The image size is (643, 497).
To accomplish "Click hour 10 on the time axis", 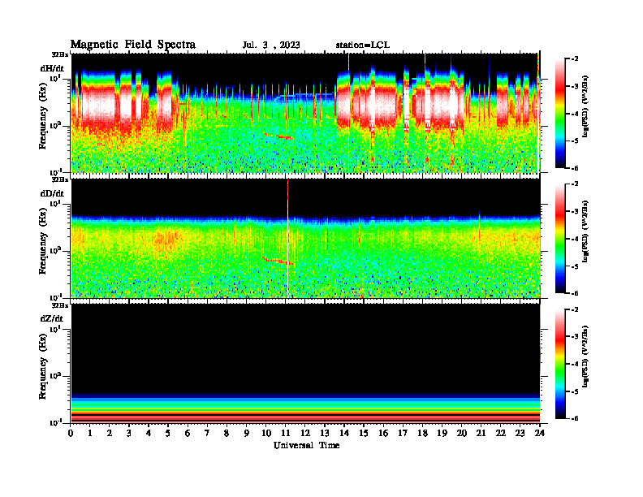I will click(x=266, y=434).
